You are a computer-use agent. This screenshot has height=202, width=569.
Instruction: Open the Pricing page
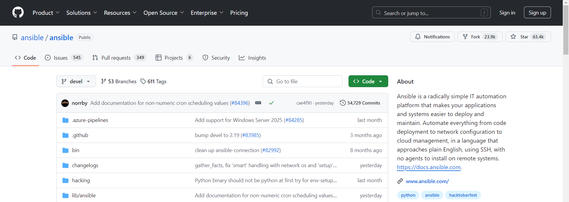(239, 13)
